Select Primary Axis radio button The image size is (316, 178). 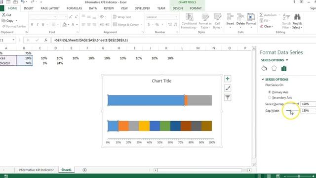point(270,92)
